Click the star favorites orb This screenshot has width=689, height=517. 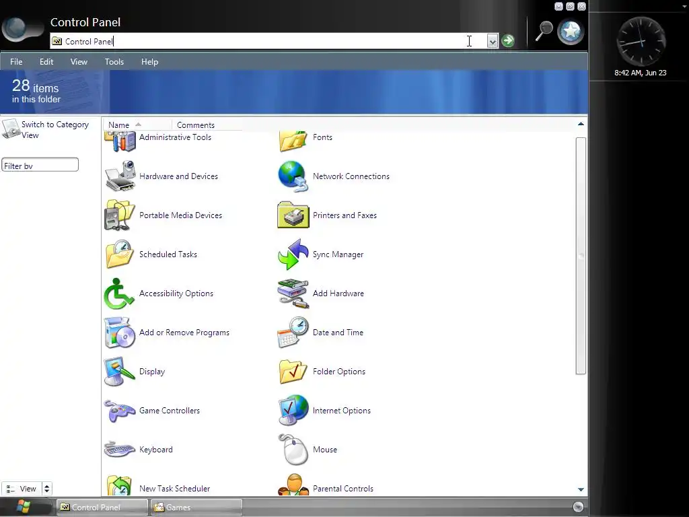click(x=571, y=32)
